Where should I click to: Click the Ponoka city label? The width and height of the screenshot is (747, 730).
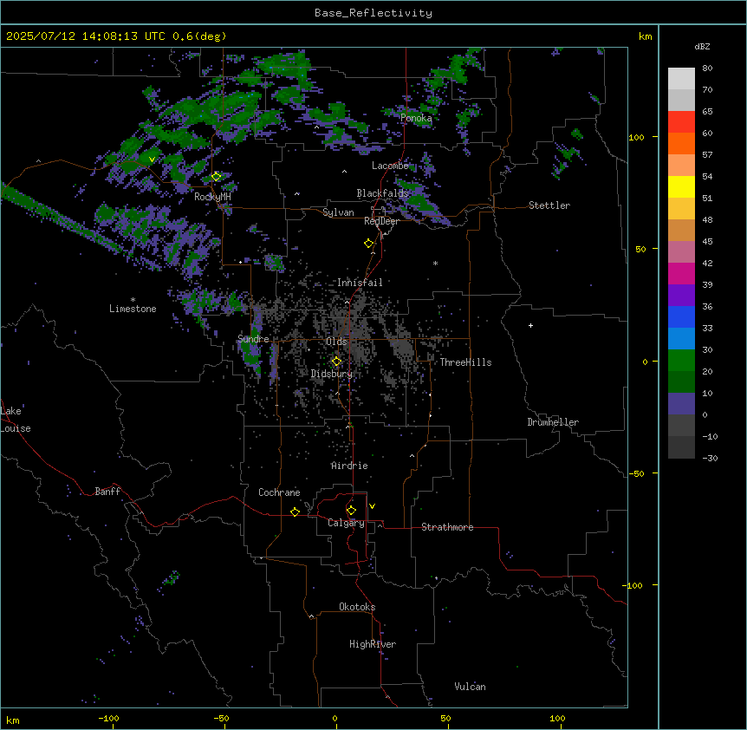[x=416, y=118]
